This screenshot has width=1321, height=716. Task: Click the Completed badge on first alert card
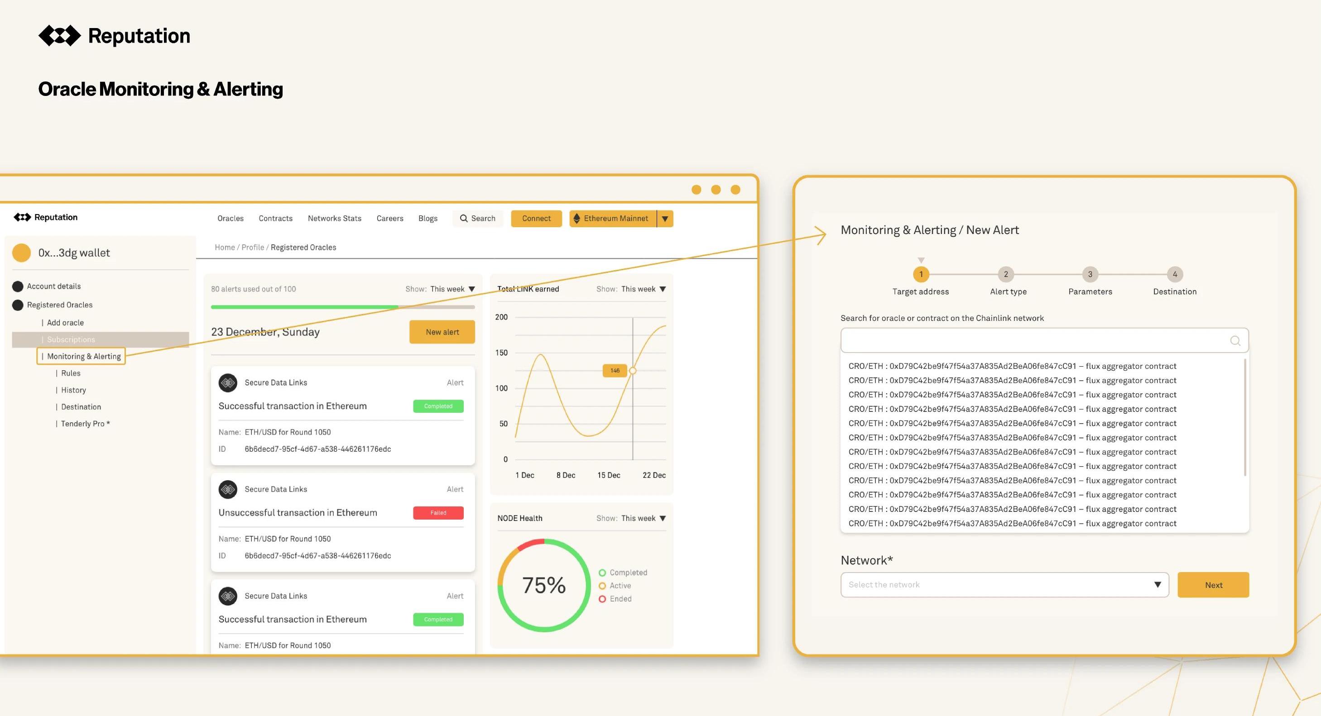click(x=438, y=406)
